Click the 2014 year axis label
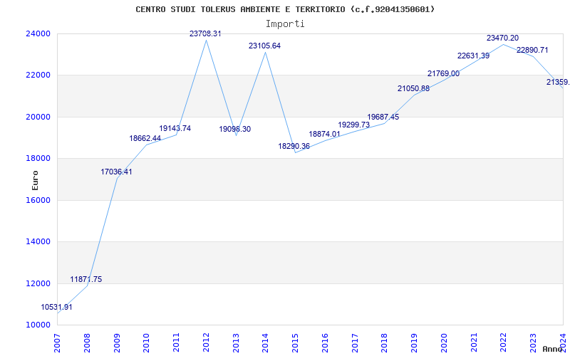The width and height of the screenshot is (570, 356). (265, 343)
